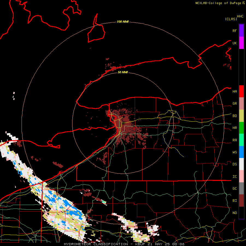This screenshot has height=246, width=246.
Task: Click the BI dark-red legend swatch
Action: coord(241,201)
